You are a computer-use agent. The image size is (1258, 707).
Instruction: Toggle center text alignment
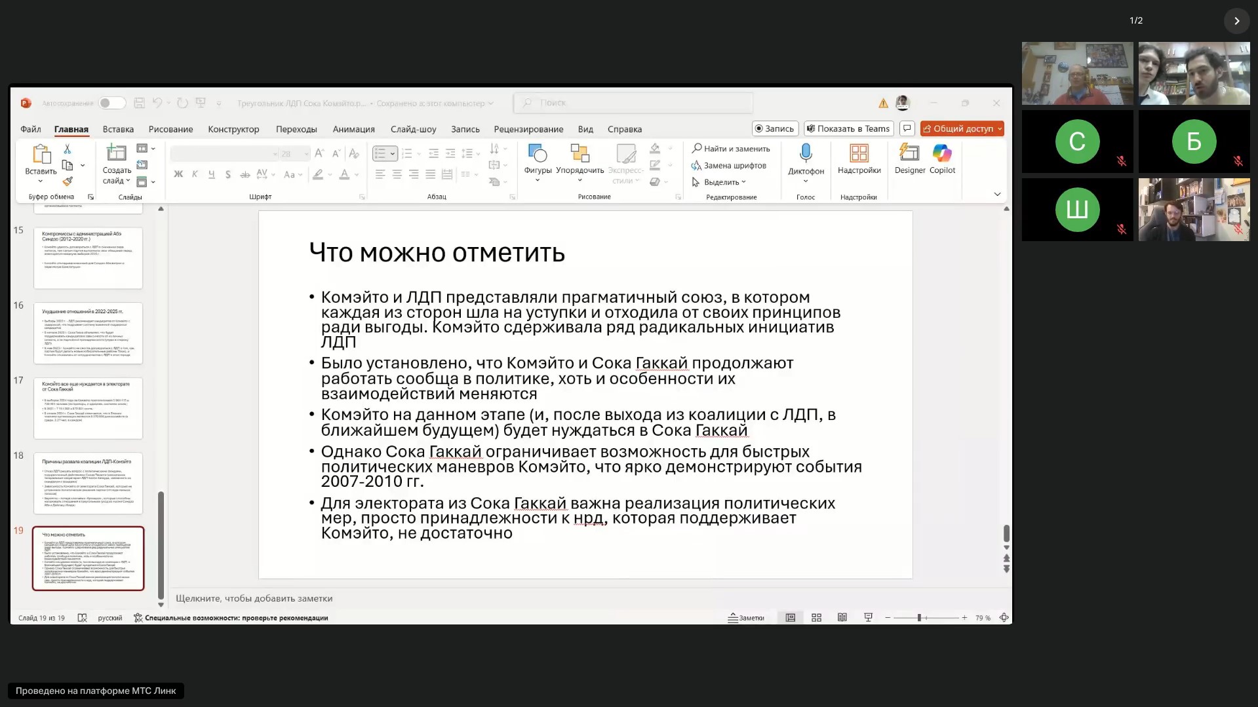point(397,174)
